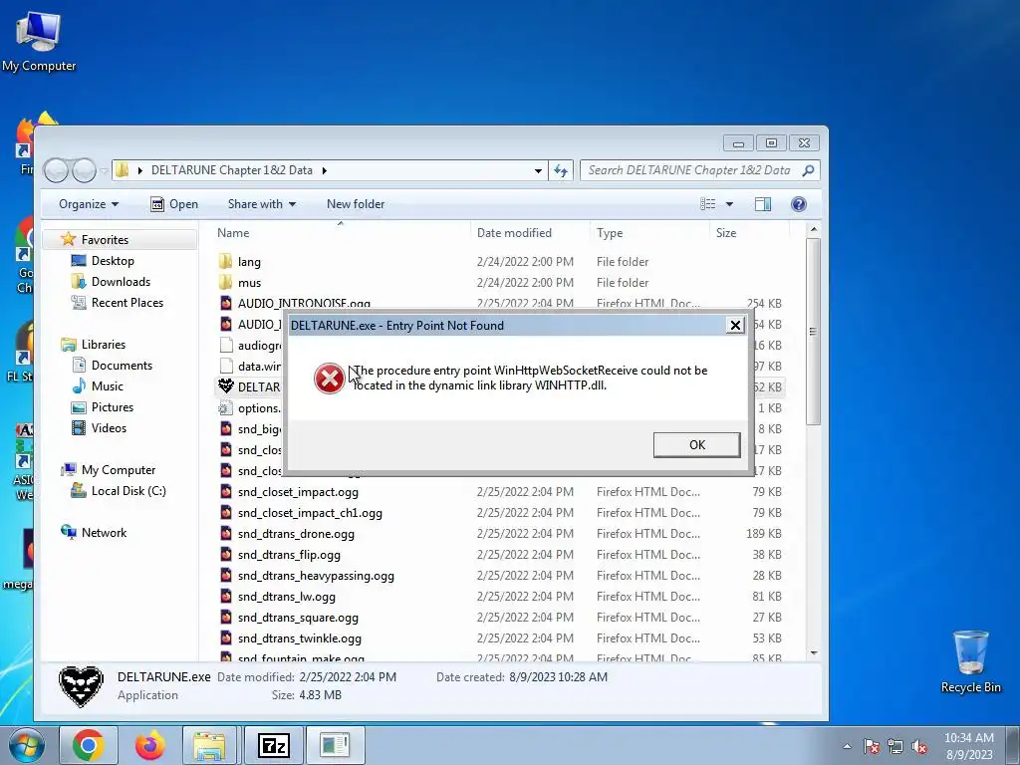Image resolution: width=1020 pixels, height=765 pixels.
Task: Open Downloads in the navigation pane
Action: [x=121, y=282]
